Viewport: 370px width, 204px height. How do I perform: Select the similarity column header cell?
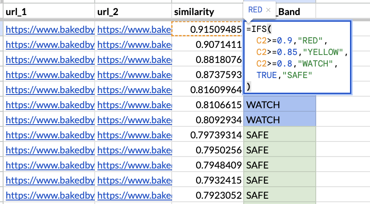pos(207,12)
